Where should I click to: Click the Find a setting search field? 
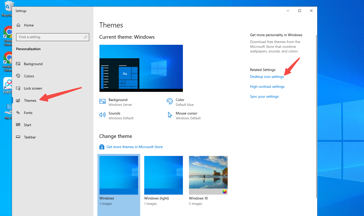(53, 37)
